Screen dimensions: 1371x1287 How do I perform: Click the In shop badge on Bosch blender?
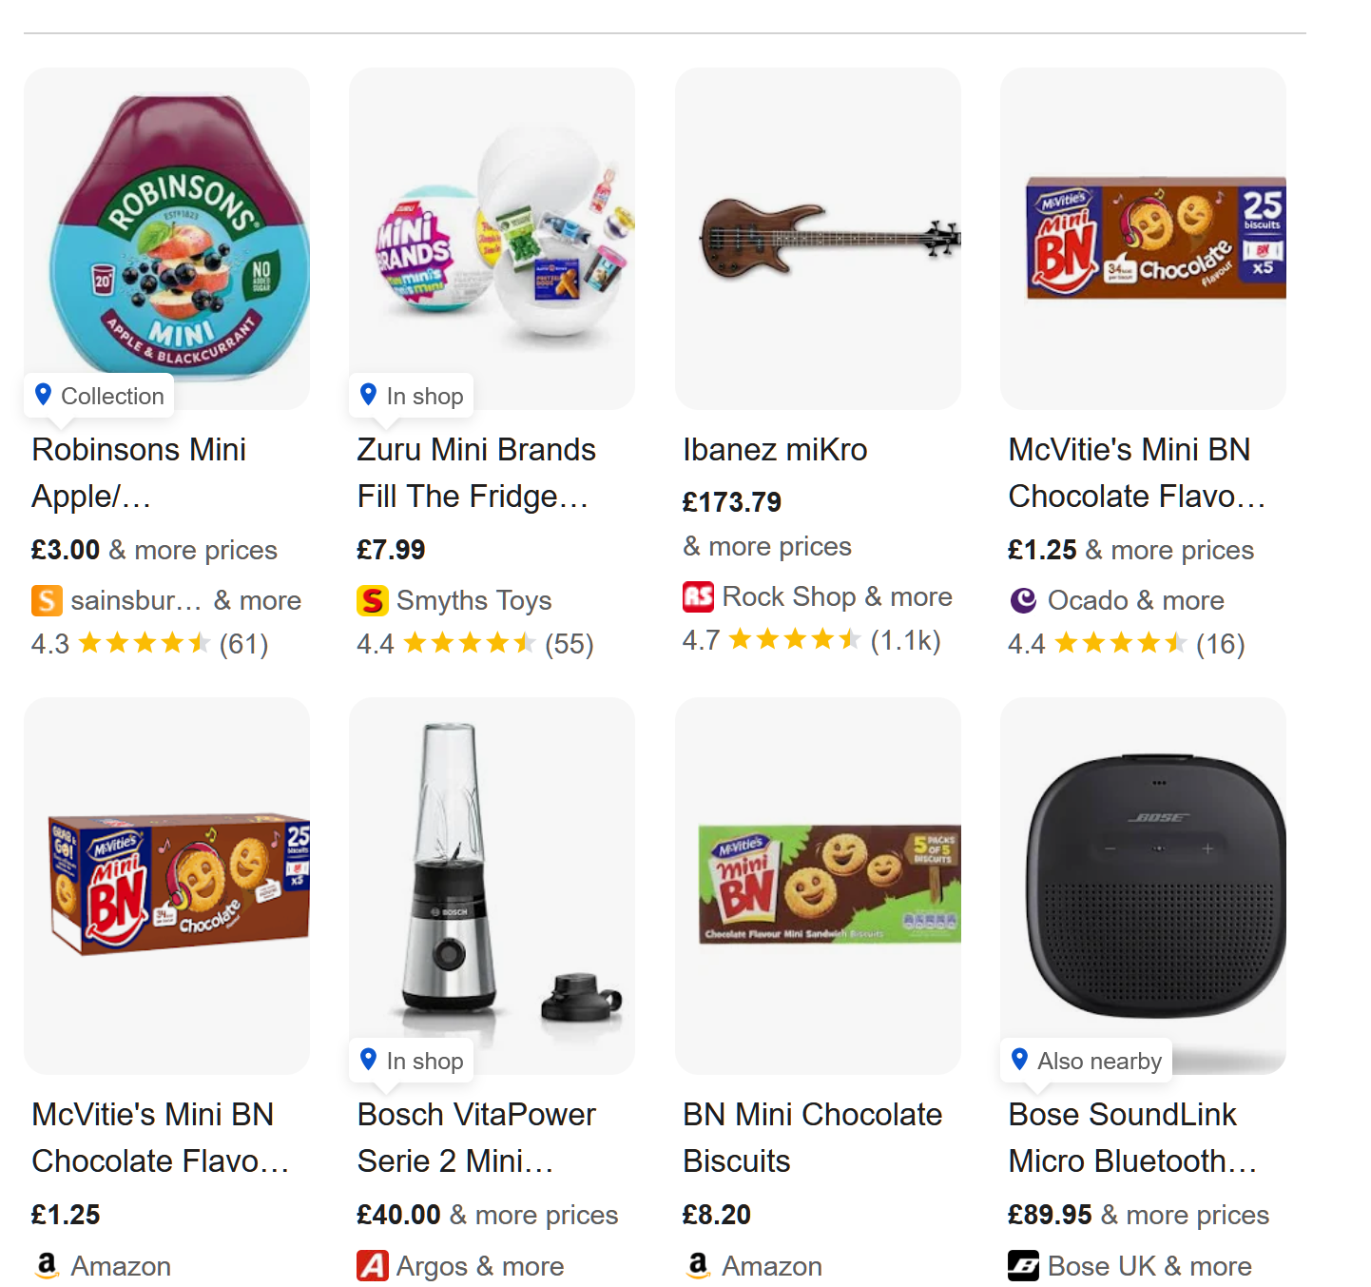click(412, 1061)
